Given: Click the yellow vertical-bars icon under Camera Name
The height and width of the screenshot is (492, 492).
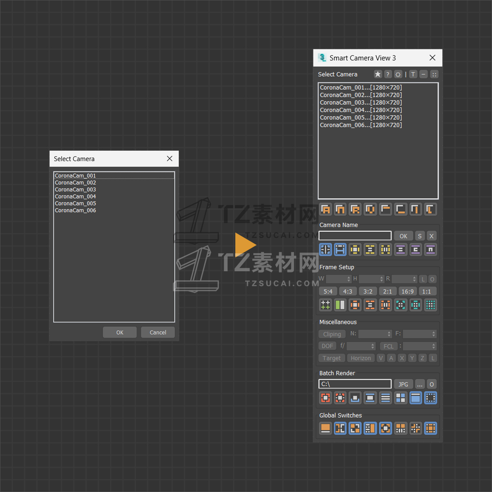Looking at the screenshot, I should point(385,249).
